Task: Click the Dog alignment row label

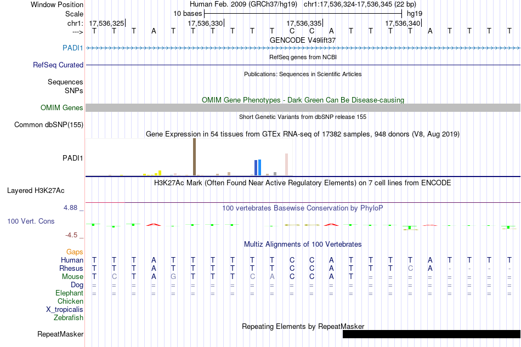Action: [x=77, y=285]
